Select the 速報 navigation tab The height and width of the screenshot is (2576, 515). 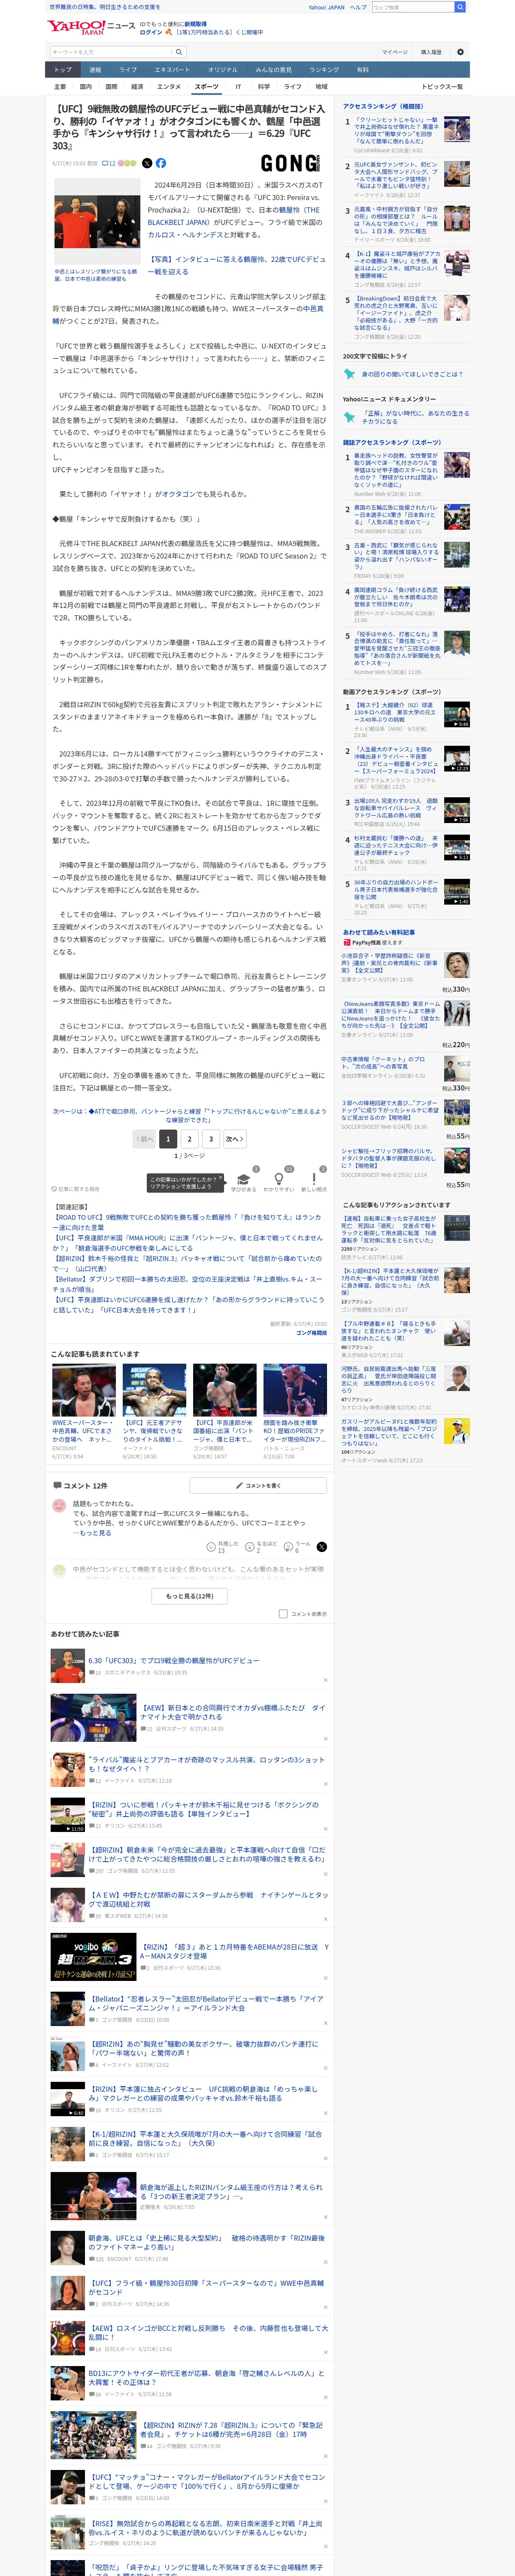(95, 70)
